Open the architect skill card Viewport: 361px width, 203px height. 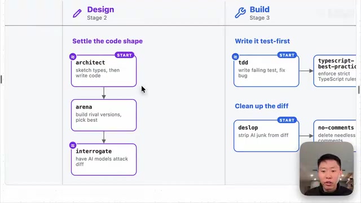(104, 70)
